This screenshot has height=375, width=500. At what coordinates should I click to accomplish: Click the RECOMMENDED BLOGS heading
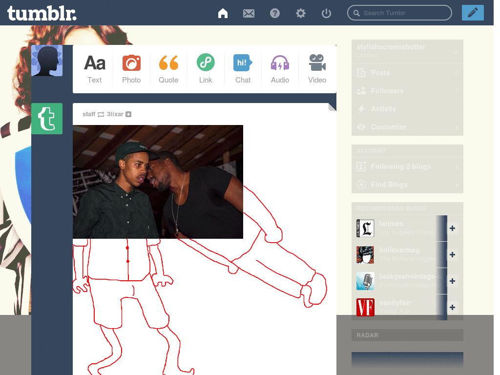point(391,208)
